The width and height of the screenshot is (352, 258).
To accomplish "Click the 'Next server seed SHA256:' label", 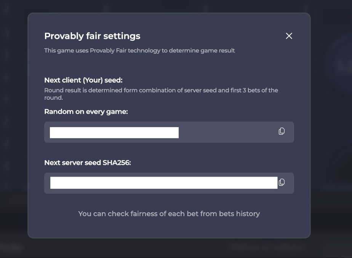I will coord(87,162).
